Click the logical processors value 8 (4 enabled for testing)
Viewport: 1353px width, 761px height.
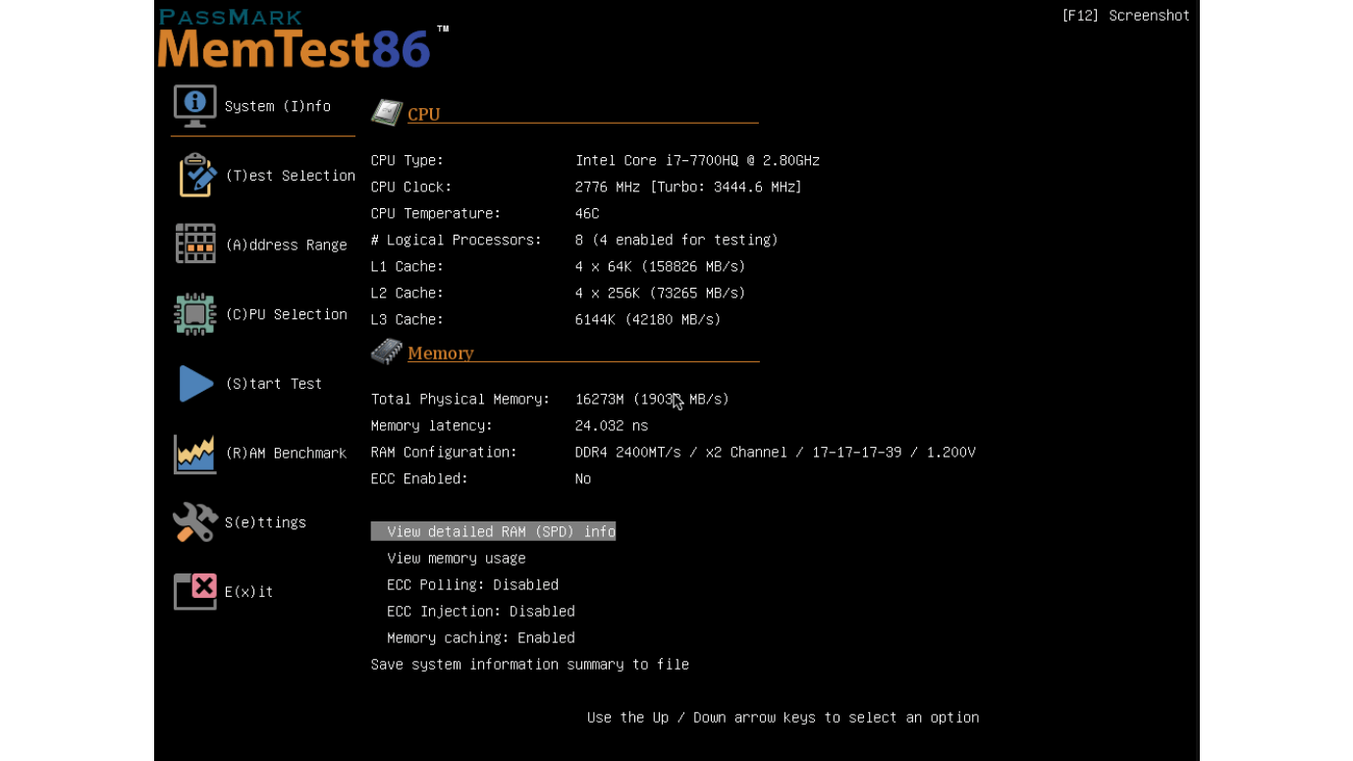coord(676,240)
